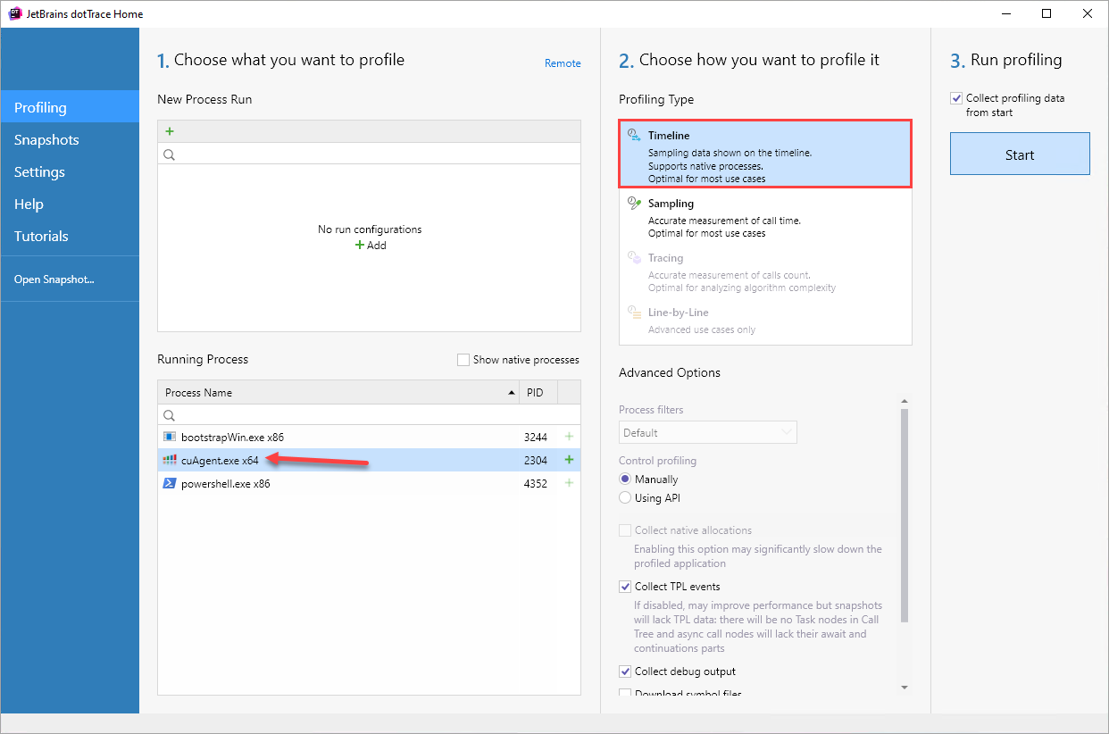Click scroll down arrow in Advanced Options
Image resolution: width=1109 pixels, height=734 pixels.
click(x=905, y=687)
